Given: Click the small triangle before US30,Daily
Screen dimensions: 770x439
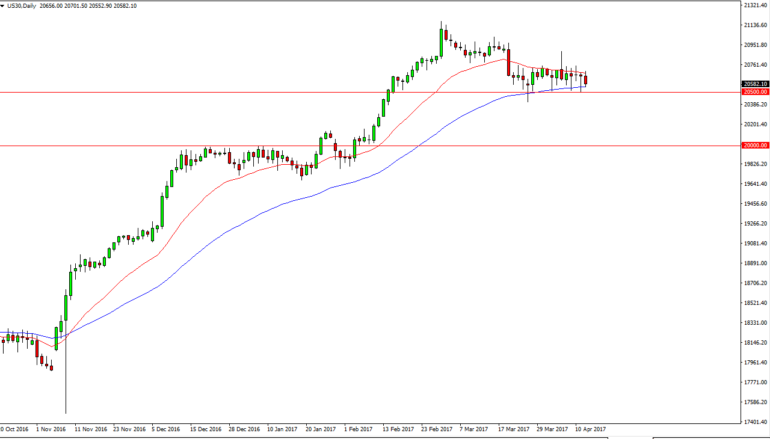Looking at the screenshot, I should pyautogui.click(x=4, y=6).
